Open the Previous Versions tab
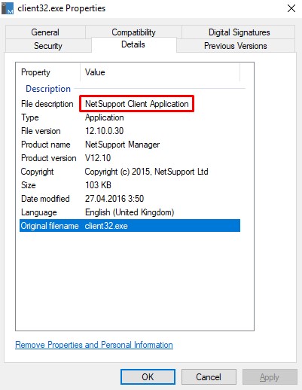 (236, 46)
